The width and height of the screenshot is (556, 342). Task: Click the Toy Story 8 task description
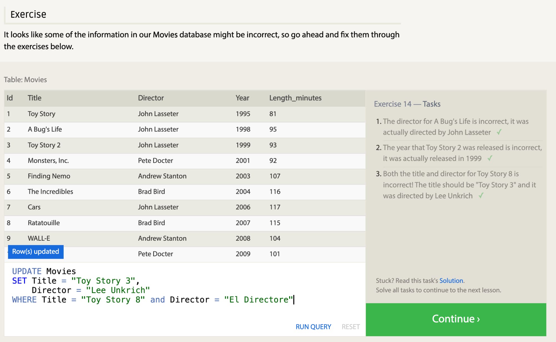click(x=459, y=185)
